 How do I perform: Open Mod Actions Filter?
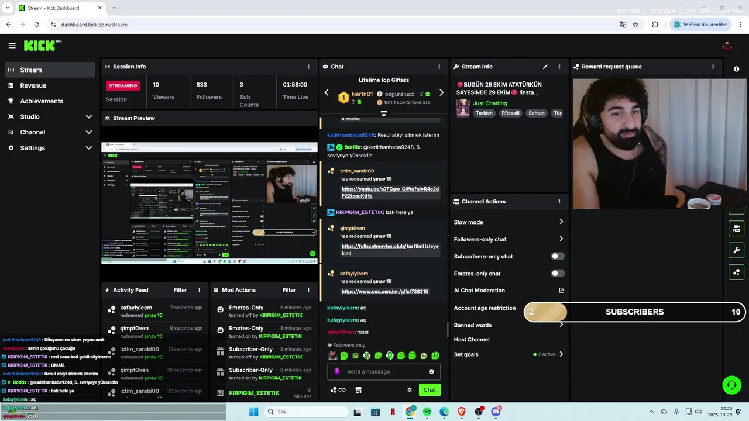[289, 290]
